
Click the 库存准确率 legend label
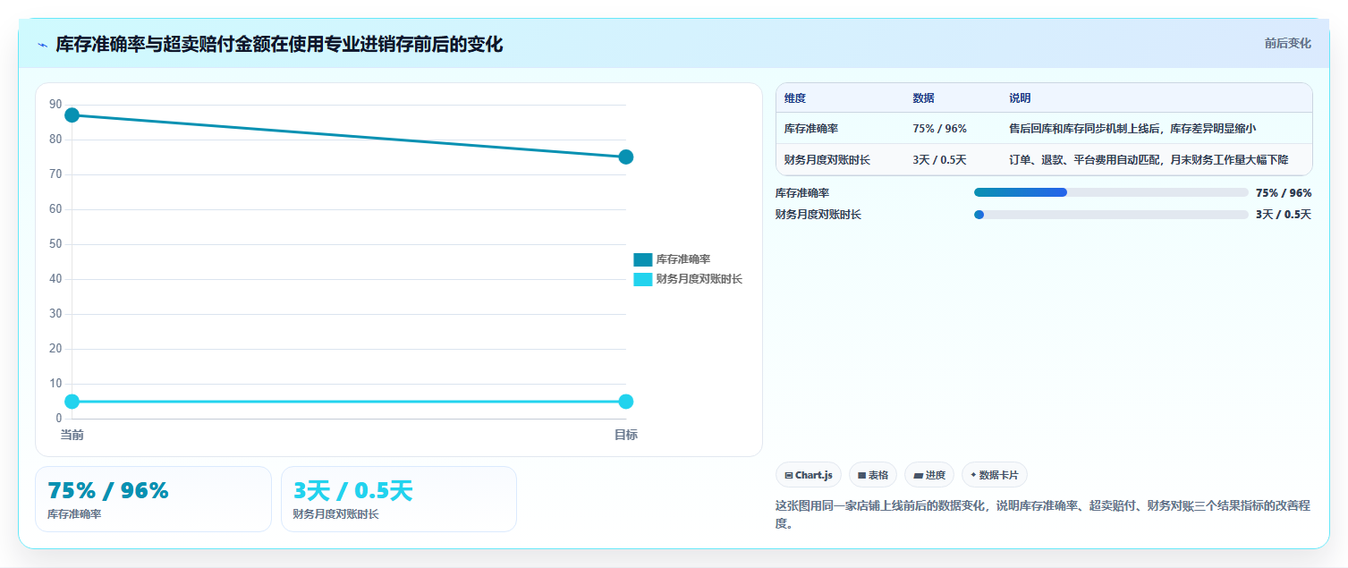pos(683,259)
